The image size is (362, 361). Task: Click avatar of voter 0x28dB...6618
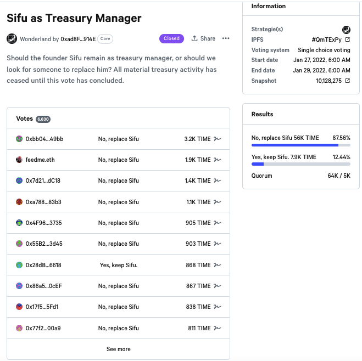pos(19,265)
